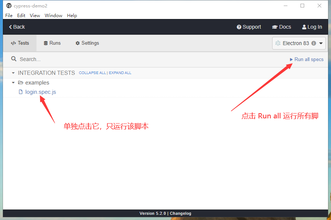
Task: Click the login.spec.js file icon
Action: point(20,92)
